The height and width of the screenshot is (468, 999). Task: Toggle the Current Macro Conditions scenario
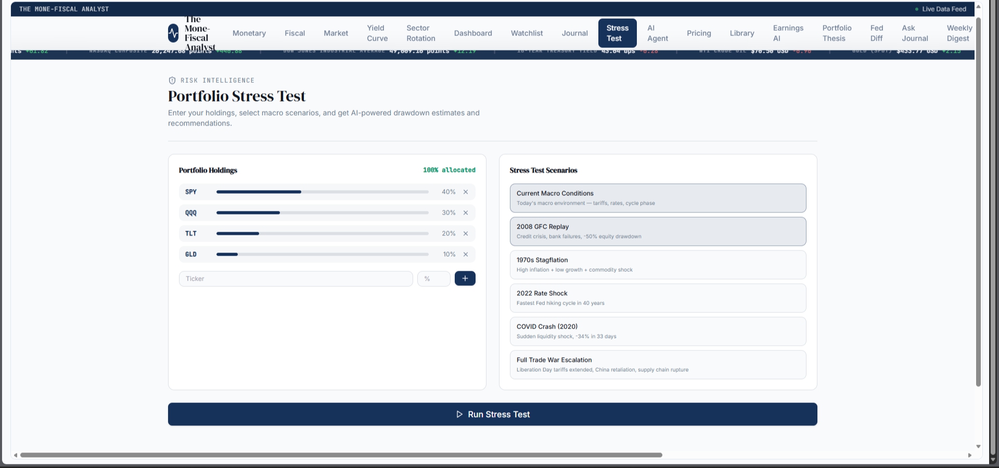click(658, 198)
